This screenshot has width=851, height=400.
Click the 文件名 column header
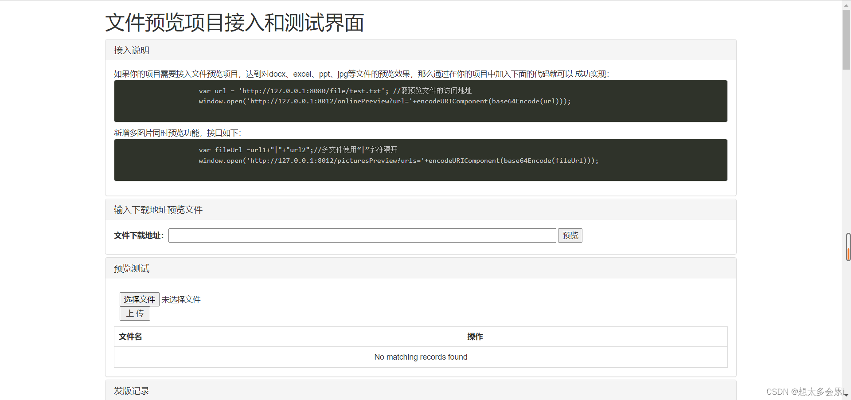[x=288, y=337]
